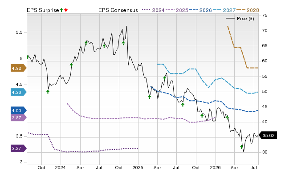This screenshot has height=170, width=285.
Task: Click the 40 right axis price label
Action: (265, 121)
